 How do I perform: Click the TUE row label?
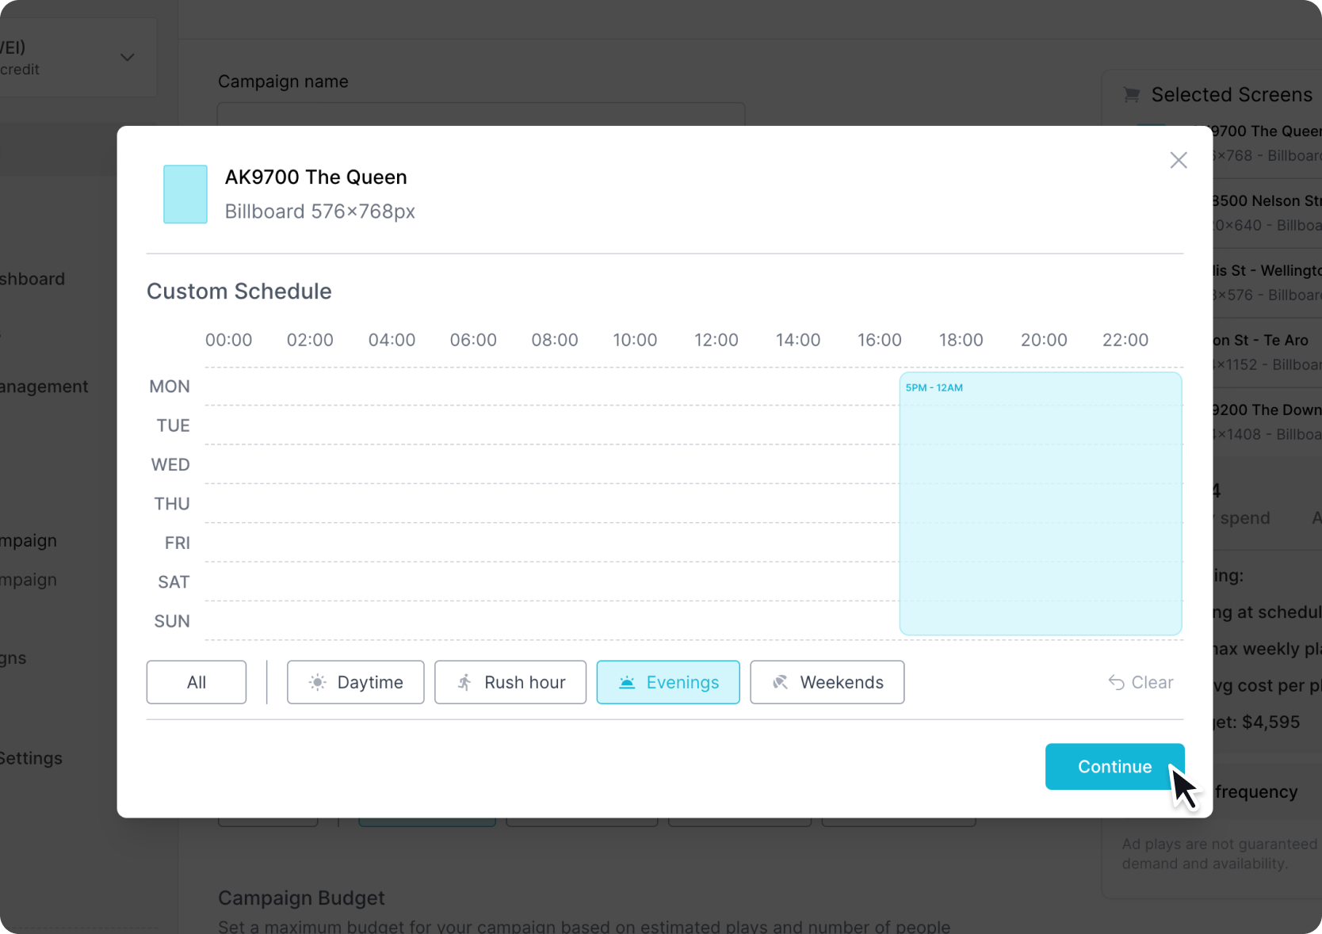(174, 425)
